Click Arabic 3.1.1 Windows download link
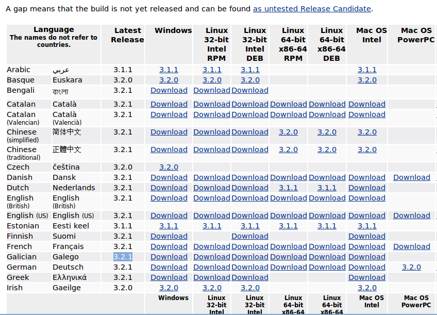 tap(169, 70)
